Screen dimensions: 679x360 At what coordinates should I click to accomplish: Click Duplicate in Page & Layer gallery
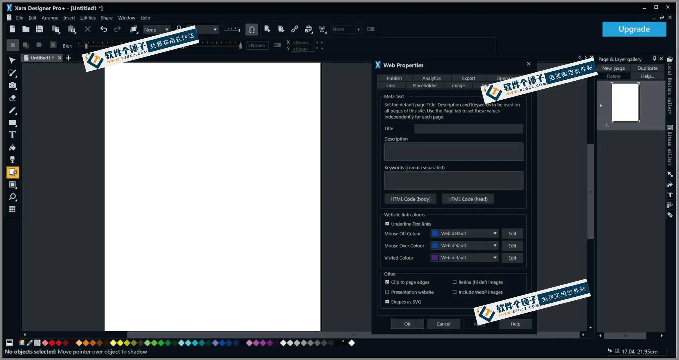coord(647,68)
